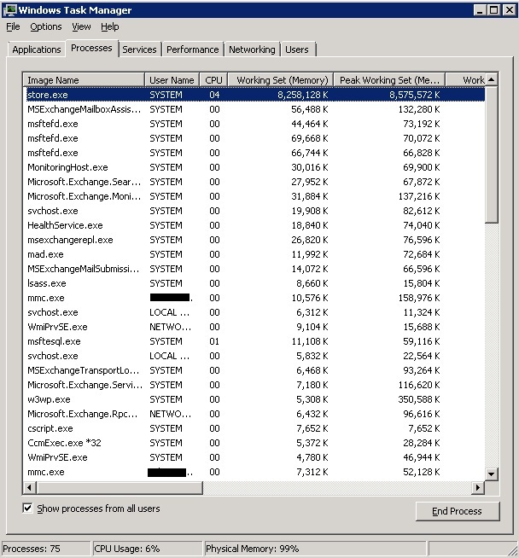Click the horizontal scrollbar left arrow

(30, 487)
